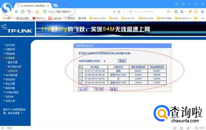Open the downloads arrow icon

pos(202,11)
